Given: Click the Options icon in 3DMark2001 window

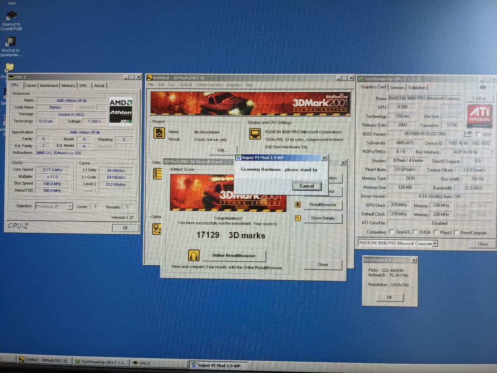Looking at the screenshot, I should tap(157, 229).
